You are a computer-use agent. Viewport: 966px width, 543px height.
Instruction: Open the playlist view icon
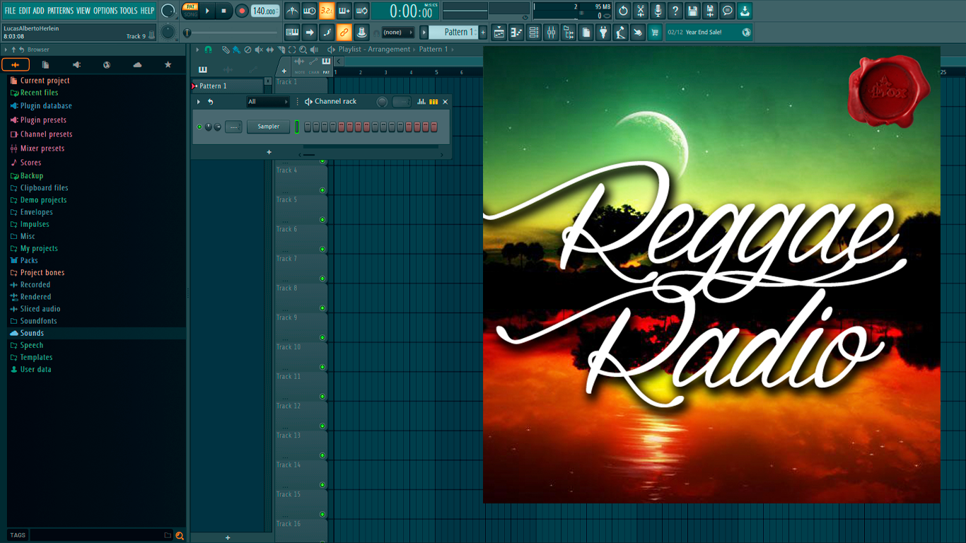click(499, 32)
